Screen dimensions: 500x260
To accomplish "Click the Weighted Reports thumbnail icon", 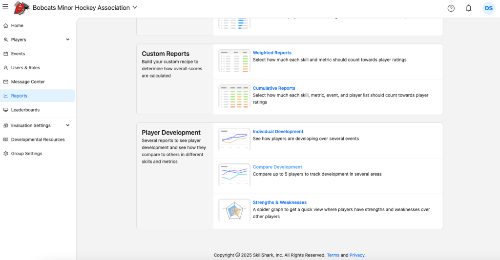I will [234, 61].
